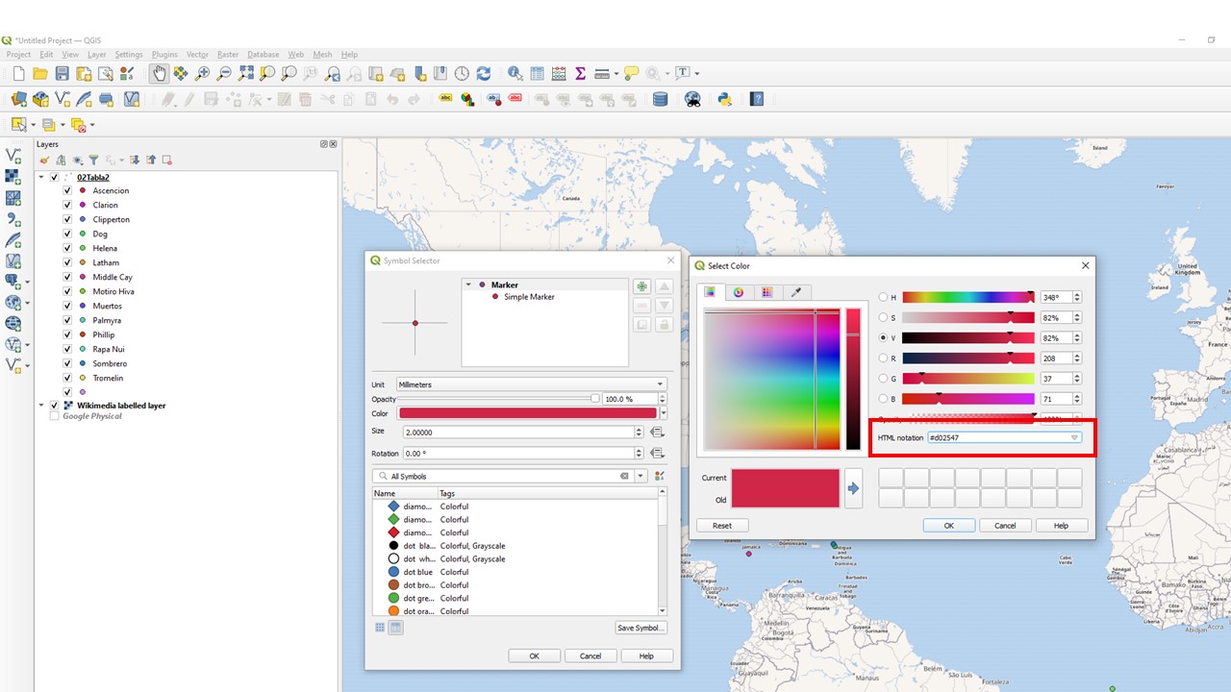Open the Unit Millimeters dropdown

pyautogui.click(x=531, y=384)
